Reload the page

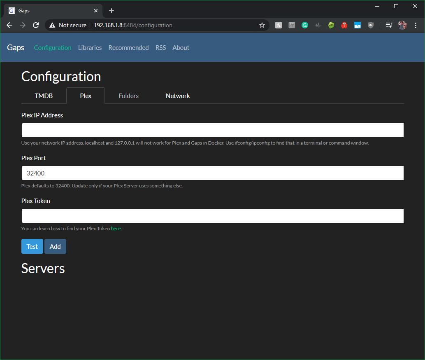36,25
